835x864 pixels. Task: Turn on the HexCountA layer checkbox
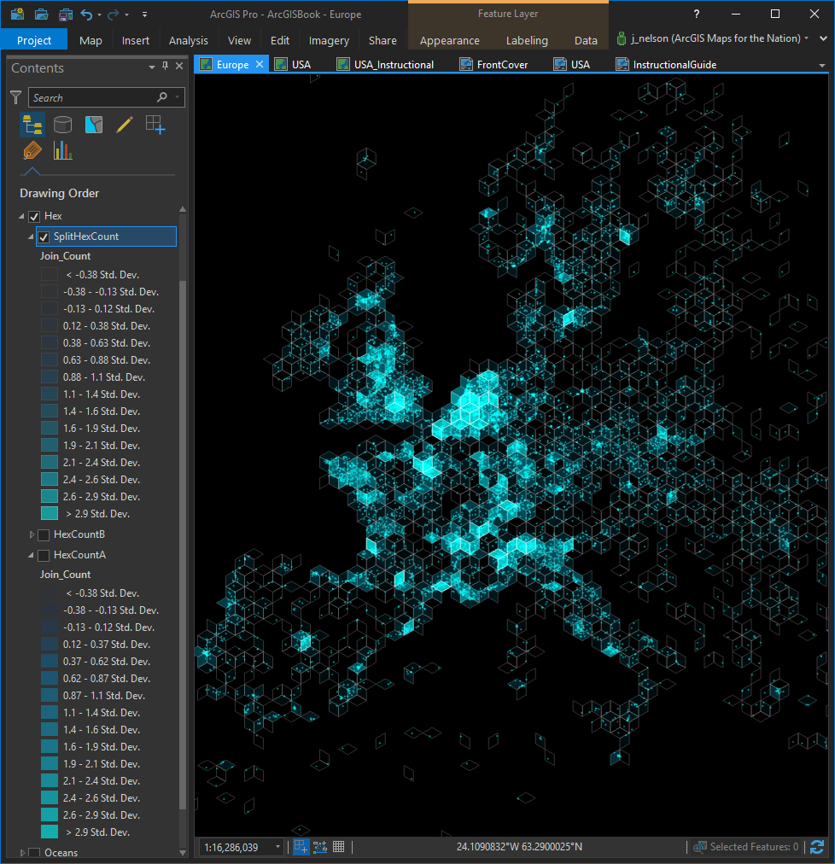[x=44, y=556]
